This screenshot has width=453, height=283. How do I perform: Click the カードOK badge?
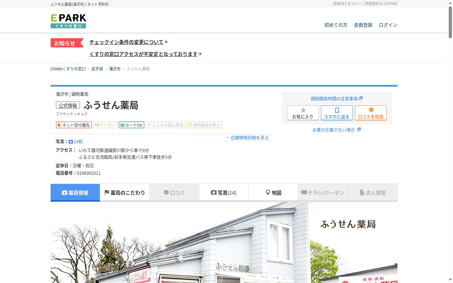tap(131, 125)
